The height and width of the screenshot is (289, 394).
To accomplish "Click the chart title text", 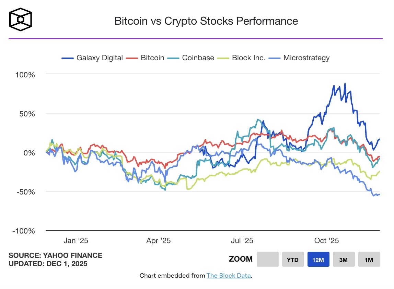I will 206,21.
